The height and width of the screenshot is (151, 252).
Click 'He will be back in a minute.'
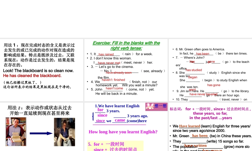[x=116, y=94]
